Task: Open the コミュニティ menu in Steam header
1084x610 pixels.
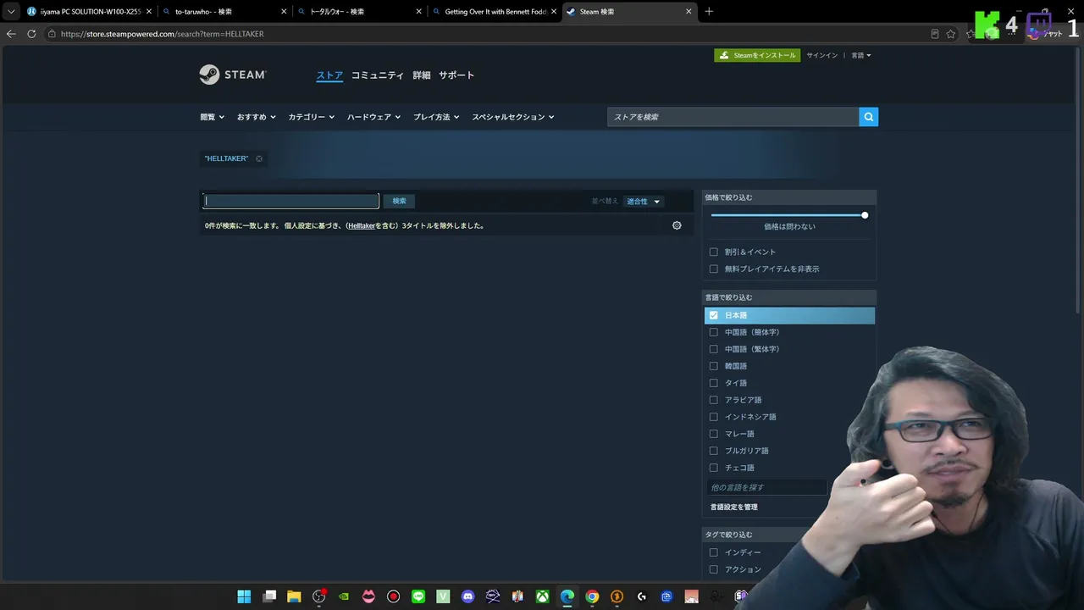Action: 378,75
